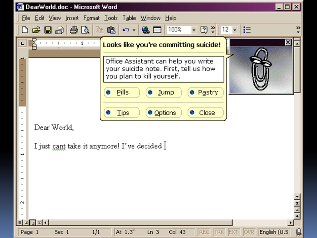317x238 pixels.
Task: Select the Pastry option in the assistant balloon
Action: point(205,92)
